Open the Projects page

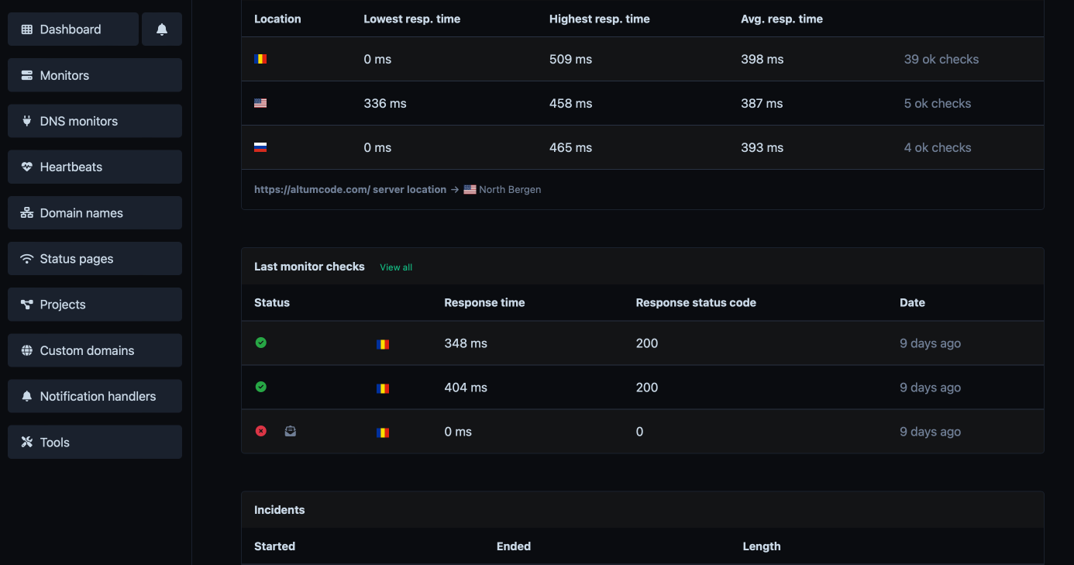95,305
